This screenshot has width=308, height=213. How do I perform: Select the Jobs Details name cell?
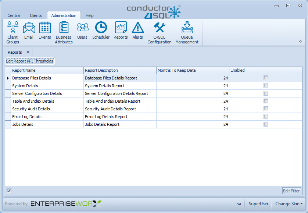47,124
